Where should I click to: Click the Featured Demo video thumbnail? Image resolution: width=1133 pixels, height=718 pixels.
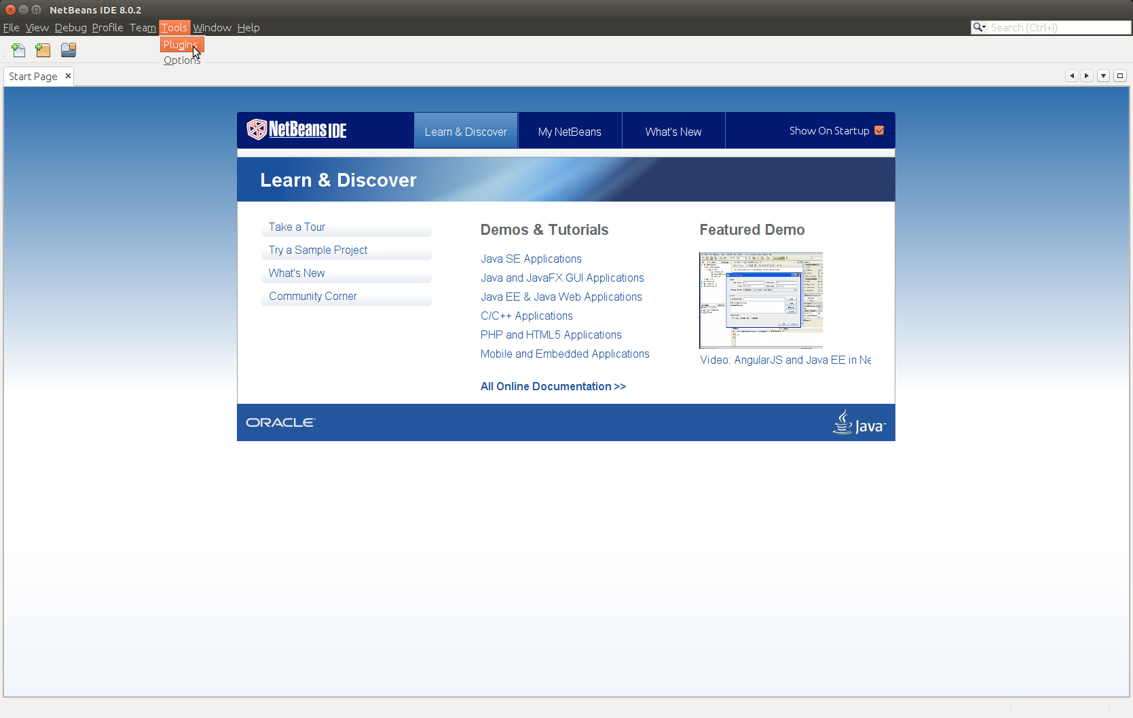pyautogui.click(x=761, y=301)
